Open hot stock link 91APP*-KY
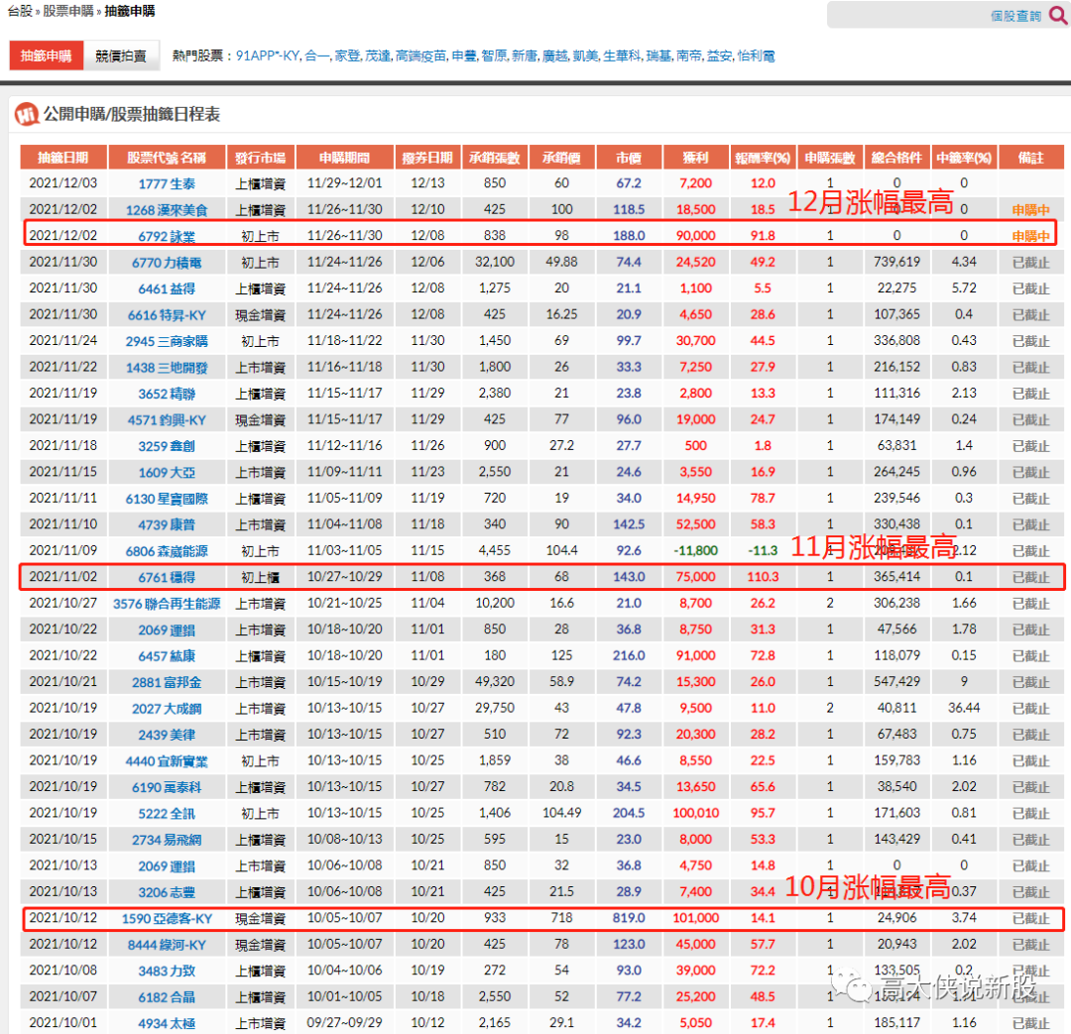1071x1034 pixels. click(268, 57)
